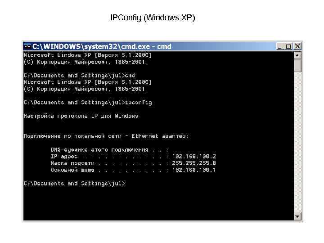Click the typed ipconfig command

coord(139,103)
